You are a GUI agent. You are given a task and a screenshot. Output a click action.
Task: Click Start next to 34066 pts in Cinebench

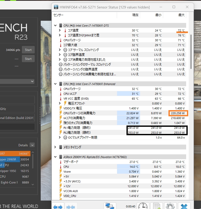pyautogui.click(x=28, y=50)
